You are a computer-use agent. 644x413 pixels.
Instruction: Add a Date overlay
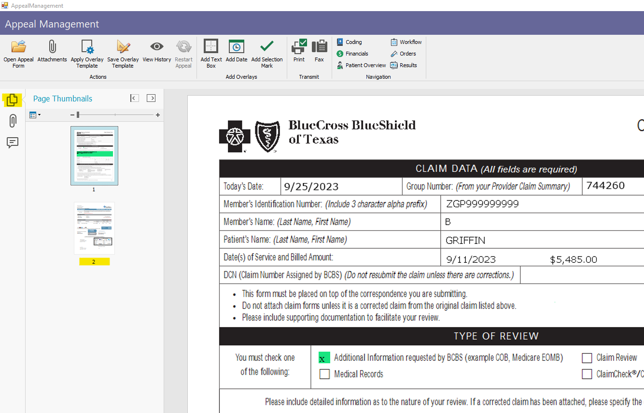coord(236,52)
